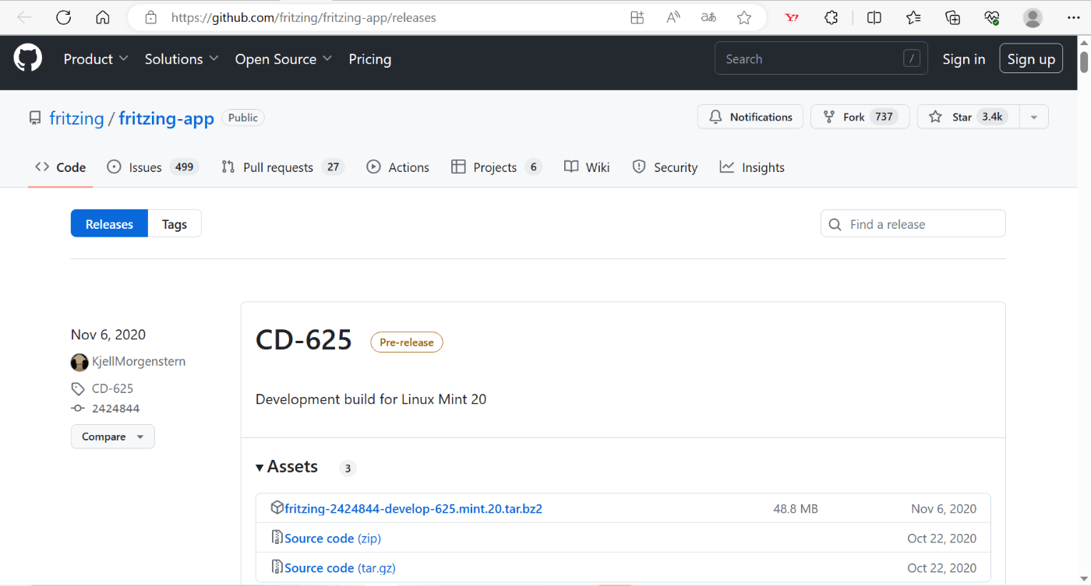The height and width of the screenshot is (586, 1091).
Task: Click the address bar URL
Action: (304, 17)
